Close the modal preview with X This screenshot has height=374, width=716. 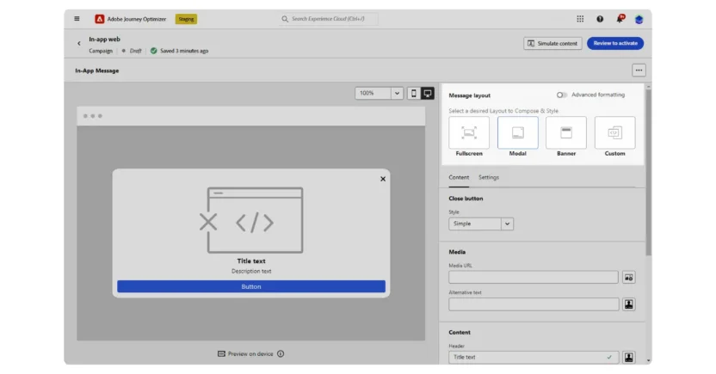383,179
